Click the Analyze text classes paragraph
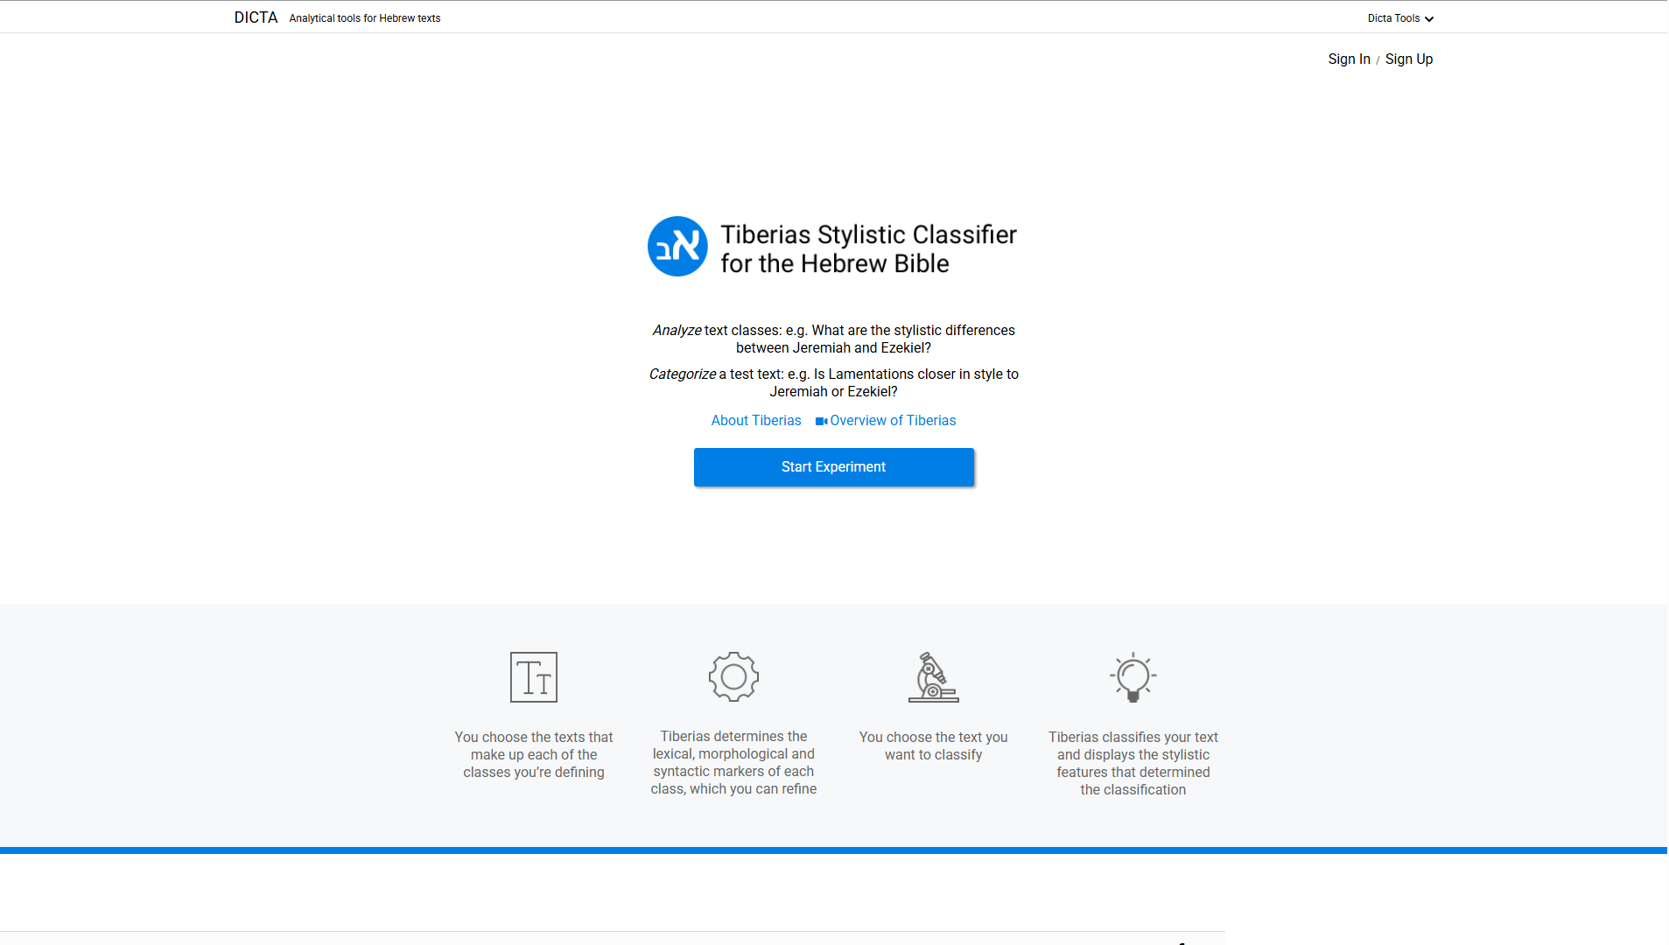 tap(833, 339)
